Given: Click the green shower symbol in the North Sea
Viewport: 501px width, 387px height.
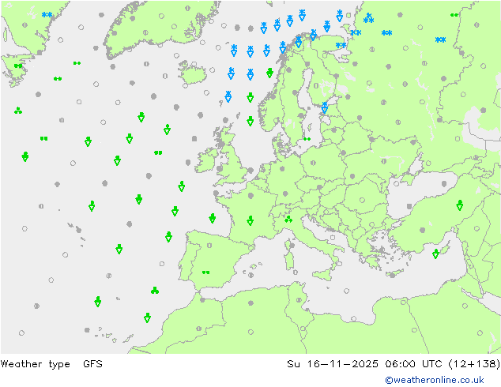Looking at the screenshot, I should pyautogui.click(x=250, y=121).
